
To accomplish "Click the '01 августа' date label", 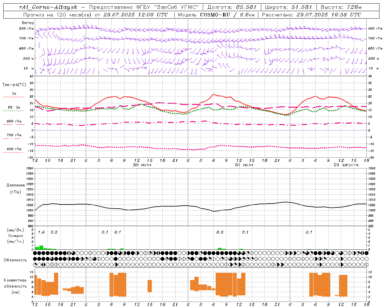I will click(x=346, y=165).
